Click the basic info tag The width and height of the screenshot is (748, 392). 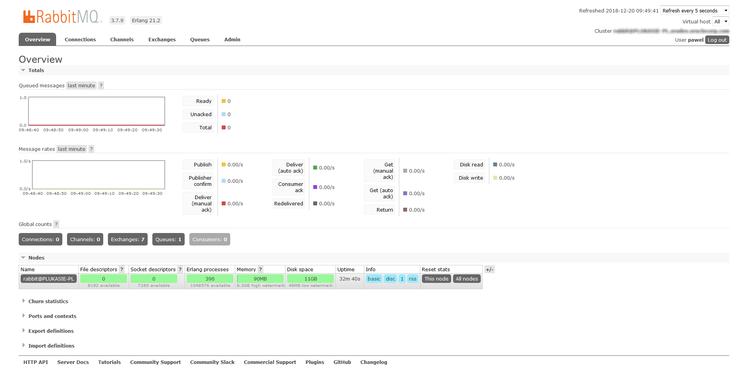374,279
